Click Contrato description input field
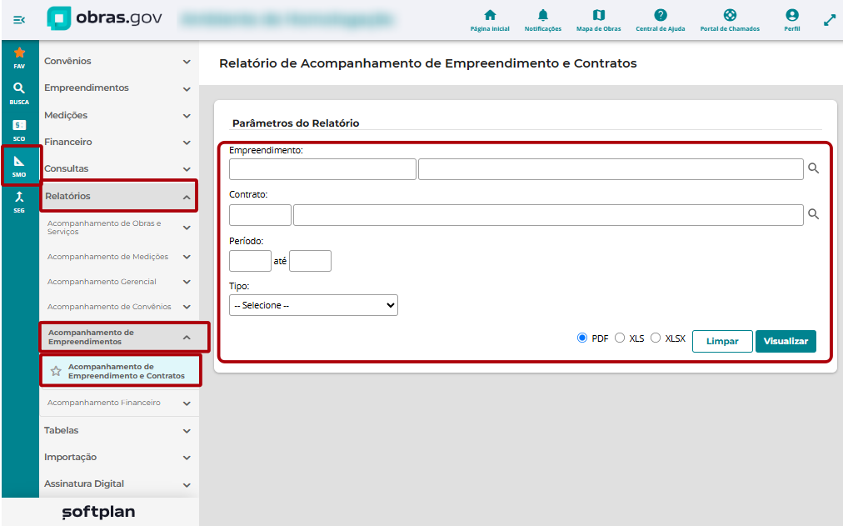Viewport: 843px width, 526px height. [548, 214]
